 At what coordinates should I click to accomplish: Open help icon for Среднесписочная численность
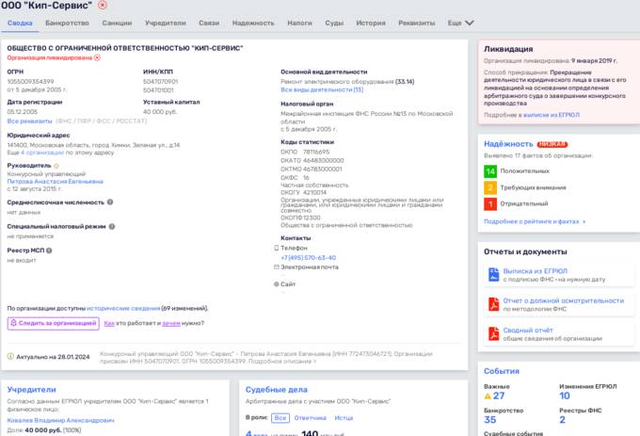[x=110, y=202]
